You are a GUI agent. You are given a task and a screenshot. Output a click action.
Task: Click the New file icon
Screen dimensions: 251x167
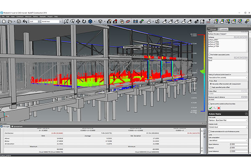click(x=3, y=21)
